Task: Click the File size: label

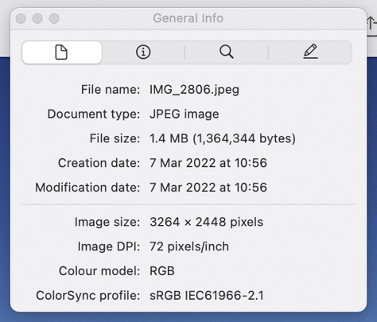Action: coord(115,138)
